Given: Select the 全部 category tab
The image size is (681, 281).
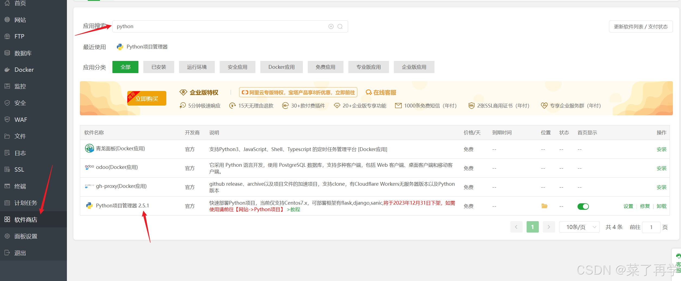Looking at the screenshot, I should pos(125,67).
